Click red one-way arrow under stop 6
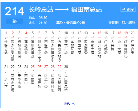This screenshot has height=111, width=138. pyautogui.click(x=39, y=37)
